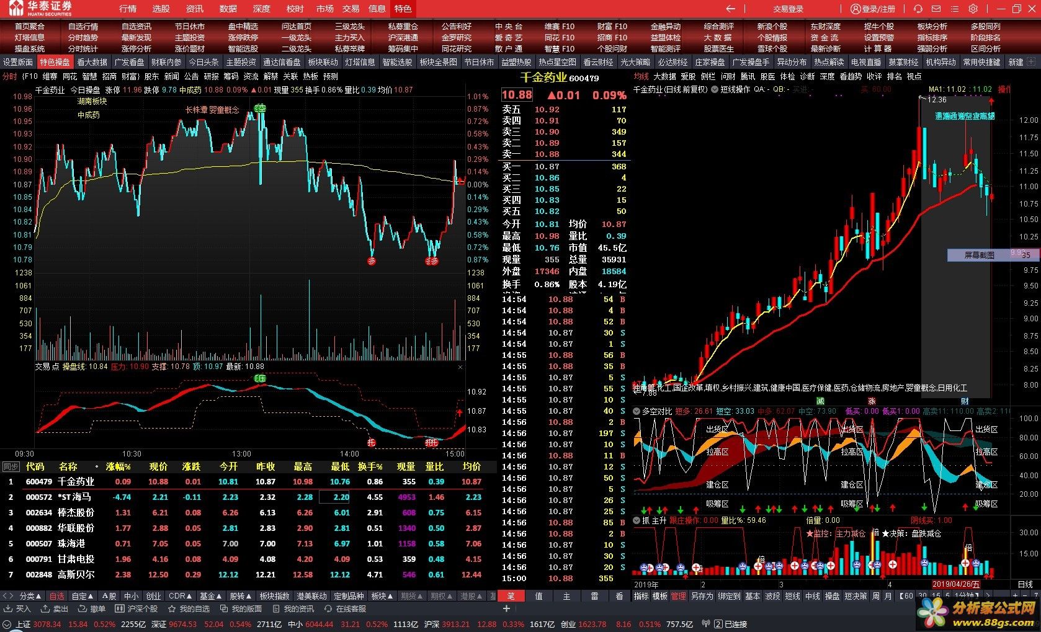Image resolution: width=1041 pixels, height=632 pixels.
Task: Click the 指标 button under K-line chart
Action: 641,596
